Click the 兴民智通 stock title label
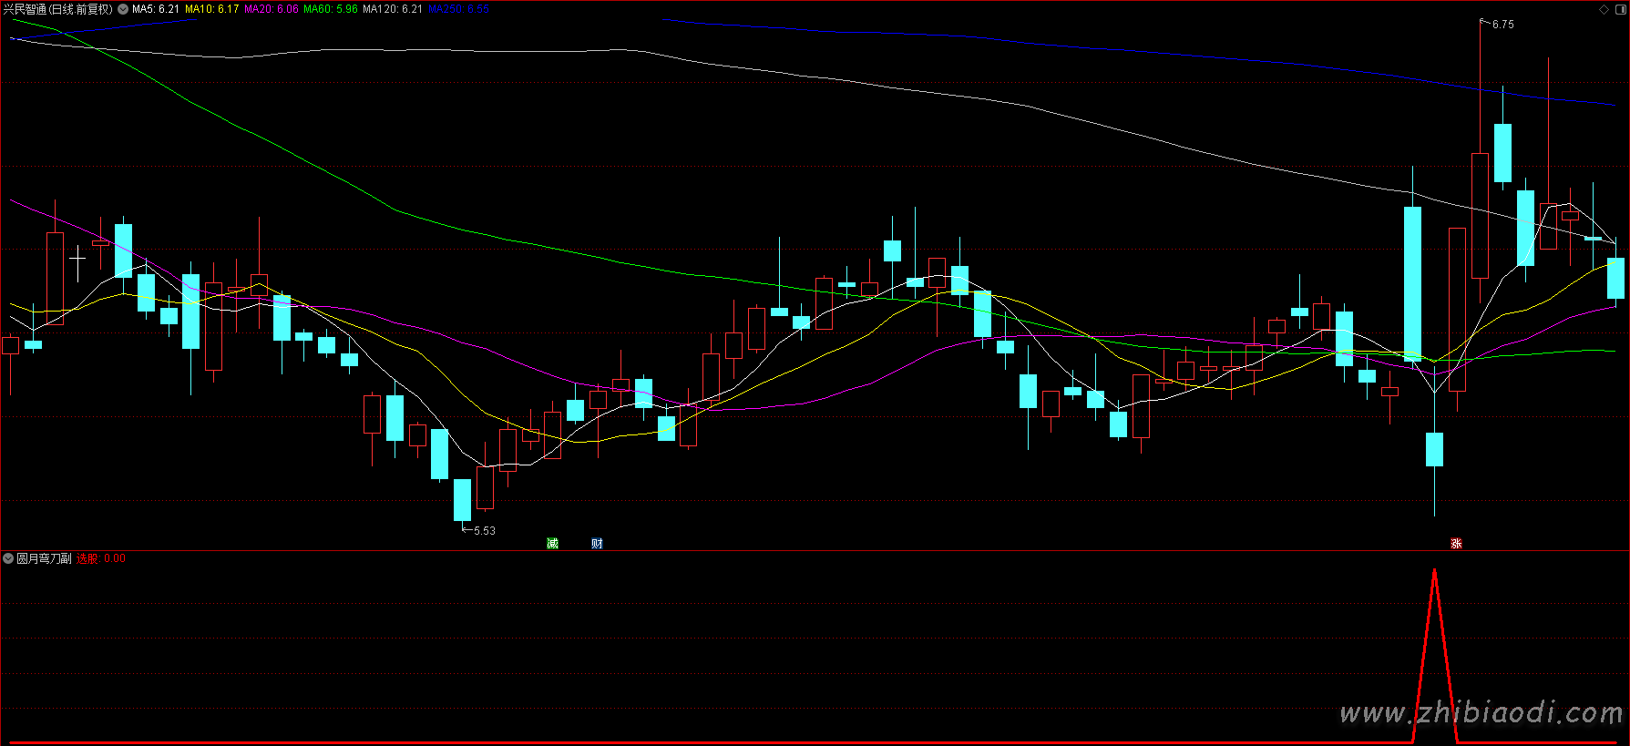The image size is (1630, 746). pyautogui.click(x=57, y=9)
